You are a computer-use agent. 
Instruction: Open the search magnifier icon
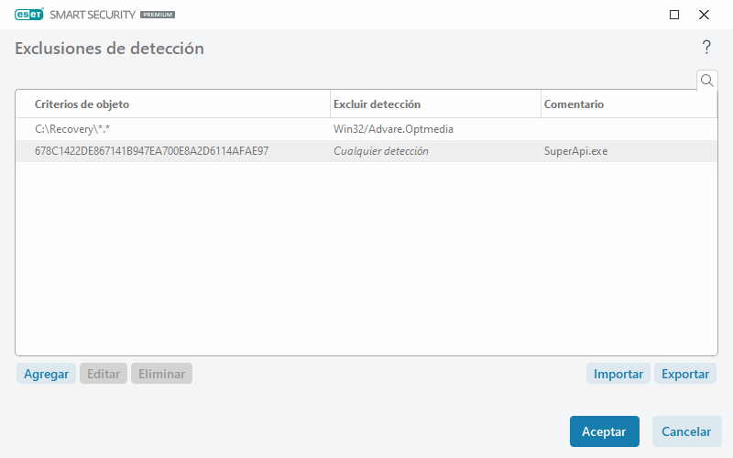(706, 81)
